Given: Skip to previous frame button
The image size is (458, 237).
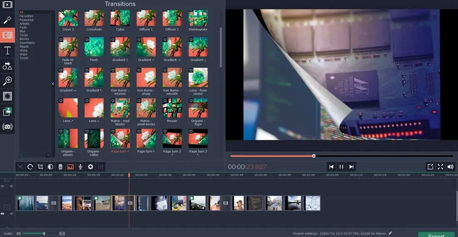Looking at the screenshot, I should (331, 167).
